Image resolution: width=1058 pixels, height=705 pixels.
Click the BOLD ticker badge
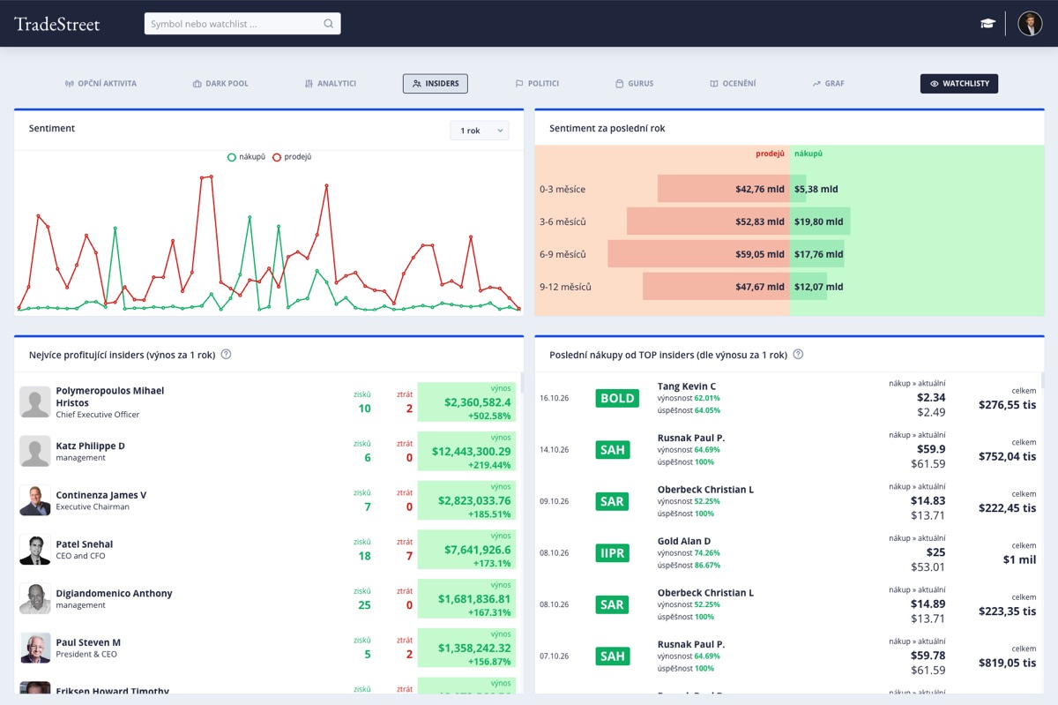(617, 398)
